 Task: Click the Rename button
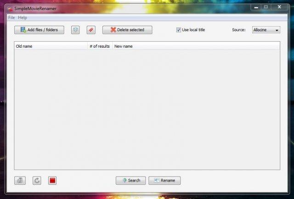164,181
